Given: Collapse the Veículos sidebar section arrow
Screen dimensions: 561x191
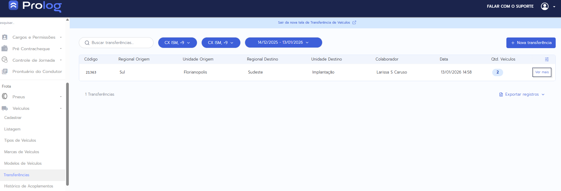Looking at the screenshot, I should click(x=61, y=108).
